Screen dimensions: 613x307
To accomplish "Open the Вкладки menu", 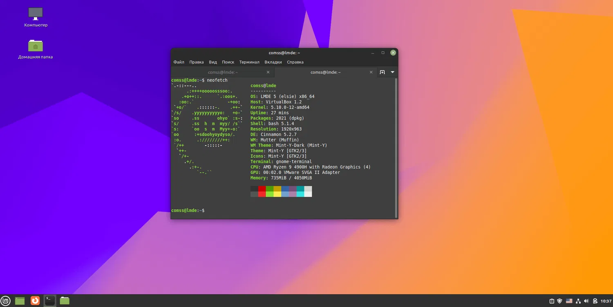I will [x=273, y=62].
